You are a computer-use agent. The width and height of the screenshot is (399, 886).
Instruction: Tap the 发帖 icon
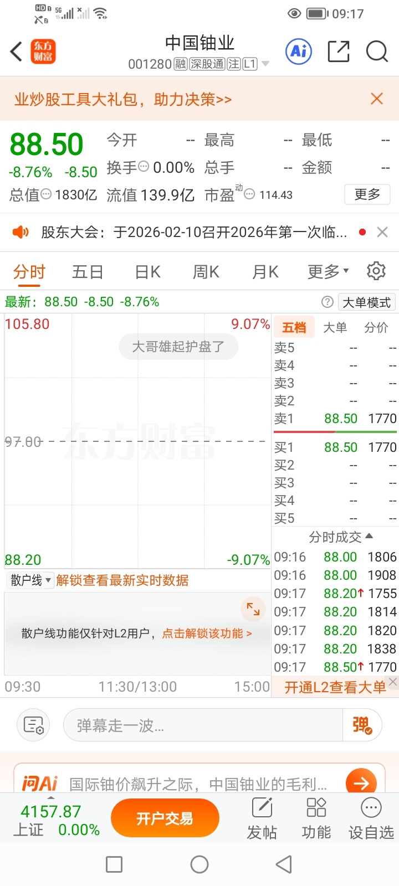262,818
